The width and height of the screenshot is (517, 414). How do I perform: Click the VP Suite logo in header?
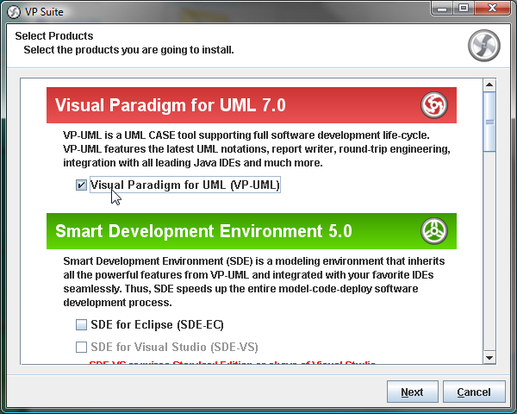tap(483, 46)
